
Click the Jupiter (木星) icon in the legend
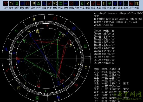[x=99, y=3]
